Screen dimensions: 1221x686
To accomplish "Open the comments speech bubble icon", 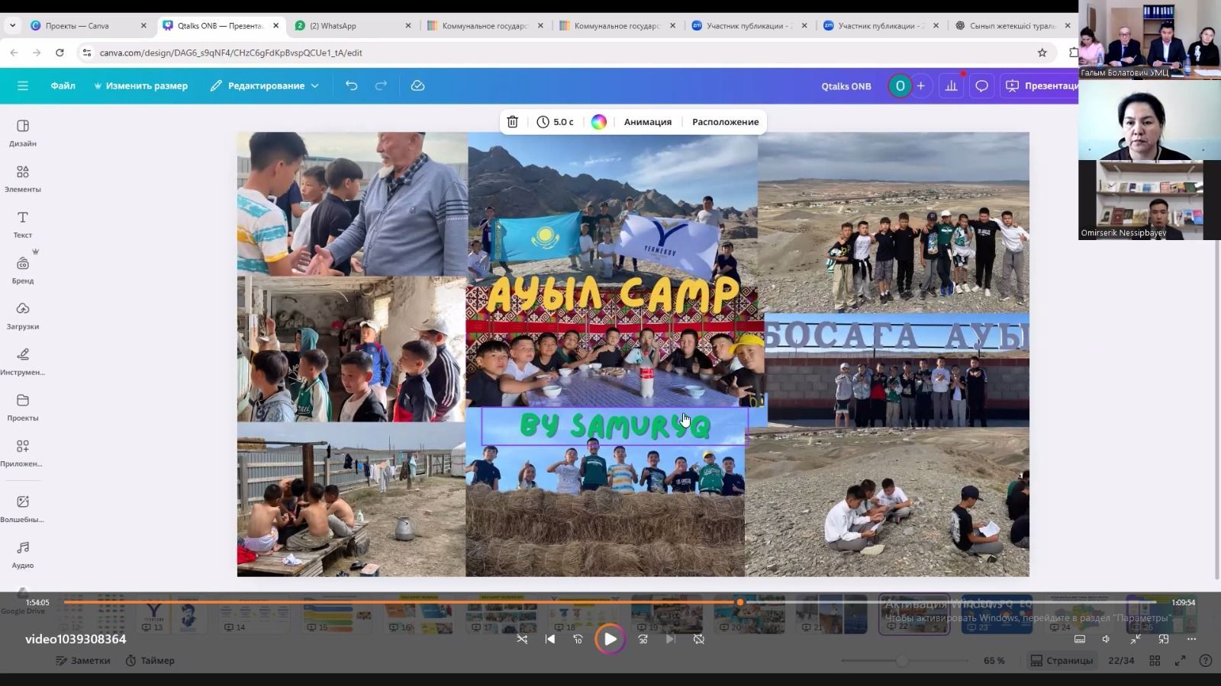I will 981,86.
